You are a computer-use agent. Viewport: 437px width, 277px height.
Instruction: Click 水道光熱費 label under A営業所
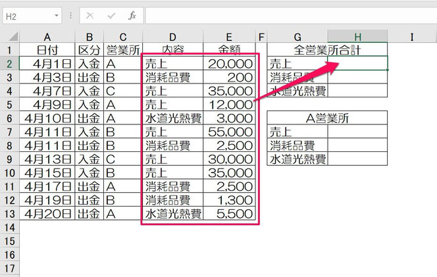pos(297,159)
